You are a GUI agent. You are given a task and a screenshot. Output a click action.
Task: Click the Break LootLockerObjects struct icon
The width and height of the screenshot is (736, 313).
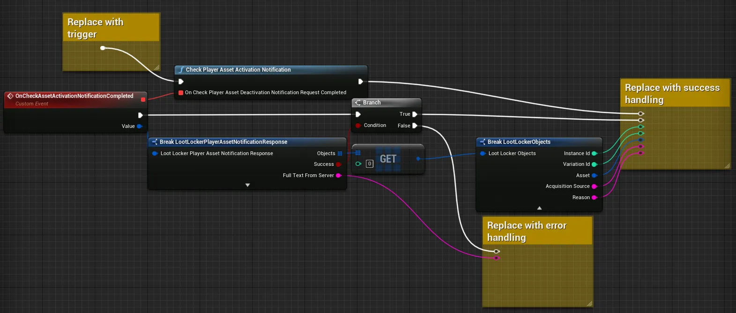[483, 142]
